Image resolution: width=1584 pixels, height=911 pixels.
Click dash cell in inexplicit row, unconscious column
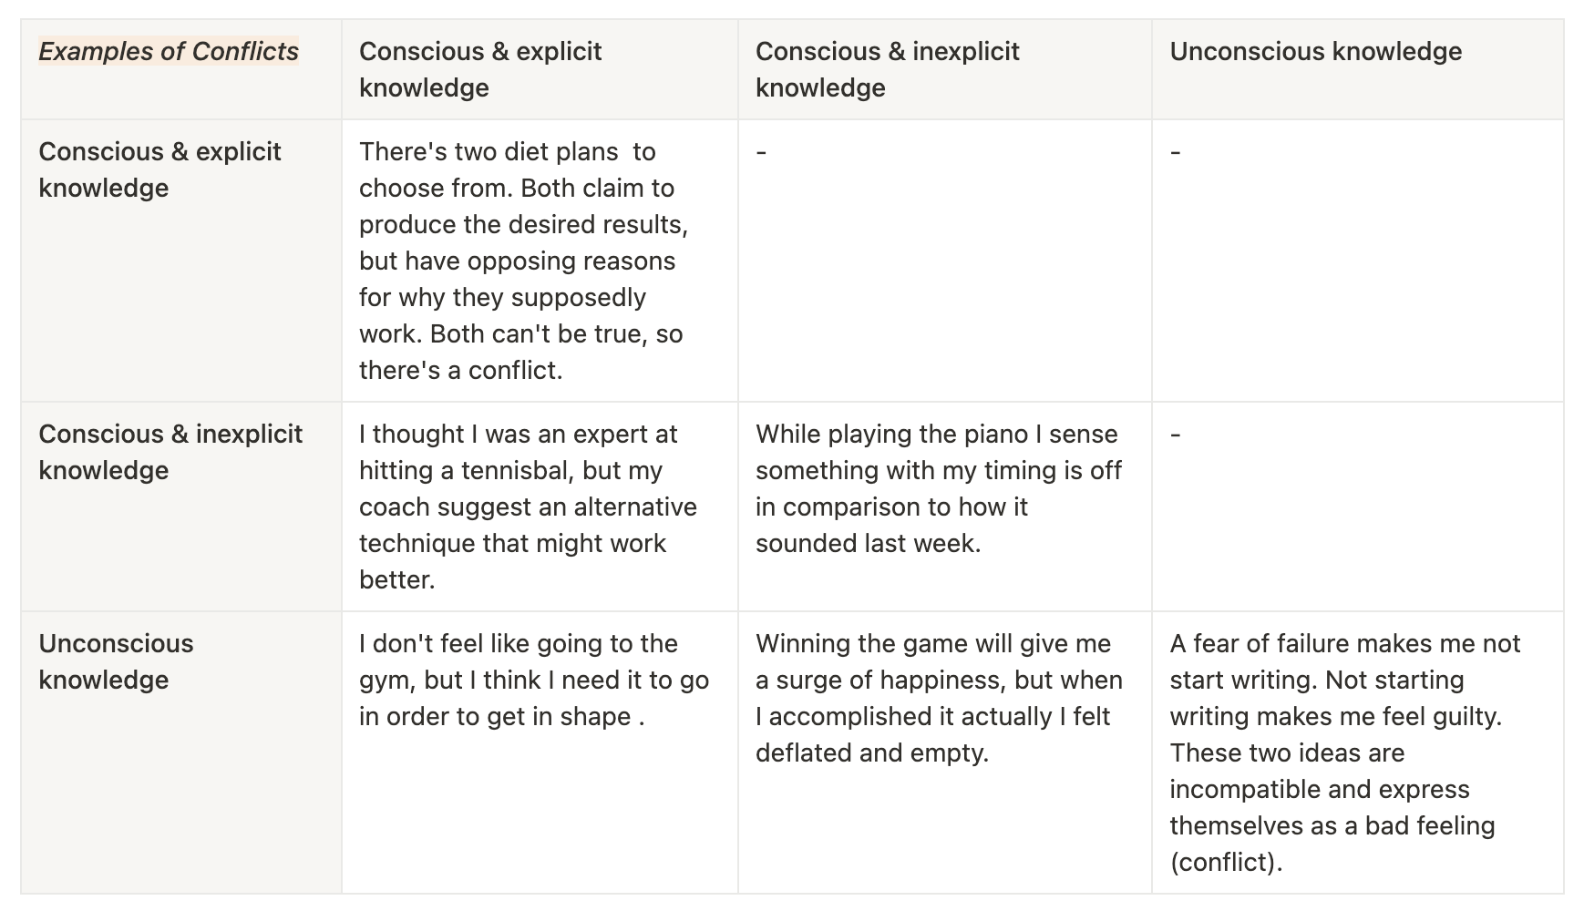tap(1176, 435)
